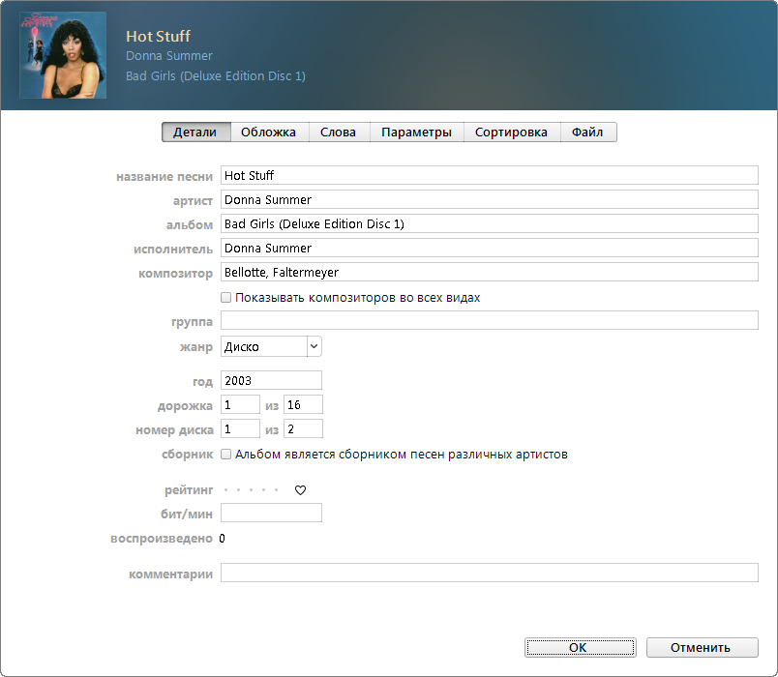This screenshot has width=778, height=677.
Task: Confirm changes with the ОК button
Action: [x=580, y=647]
